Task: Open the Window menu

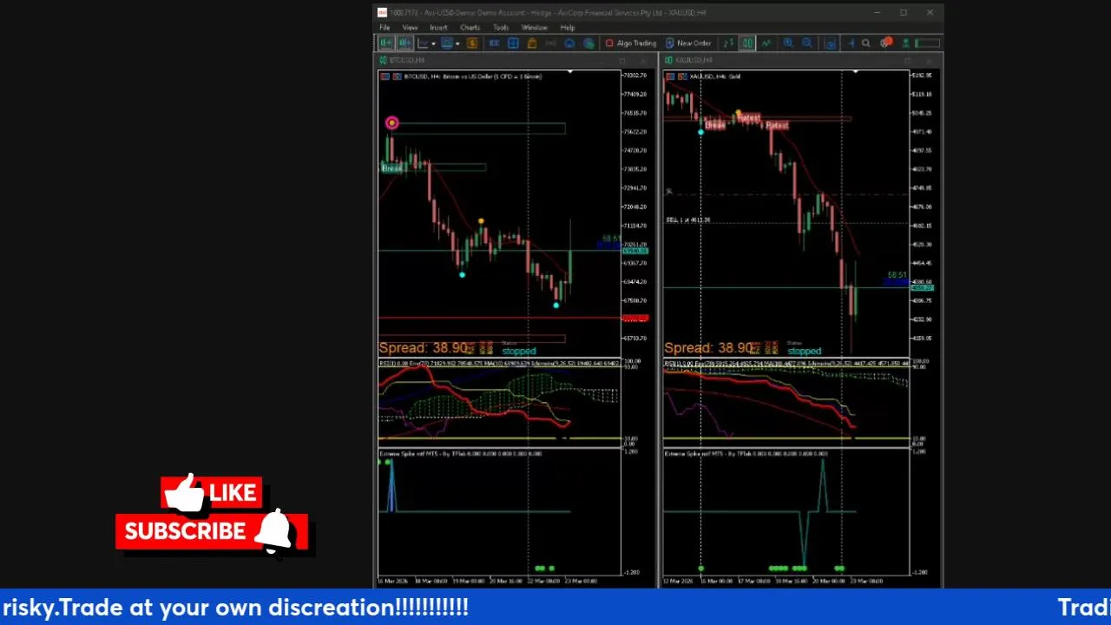Action: [534, 28]
